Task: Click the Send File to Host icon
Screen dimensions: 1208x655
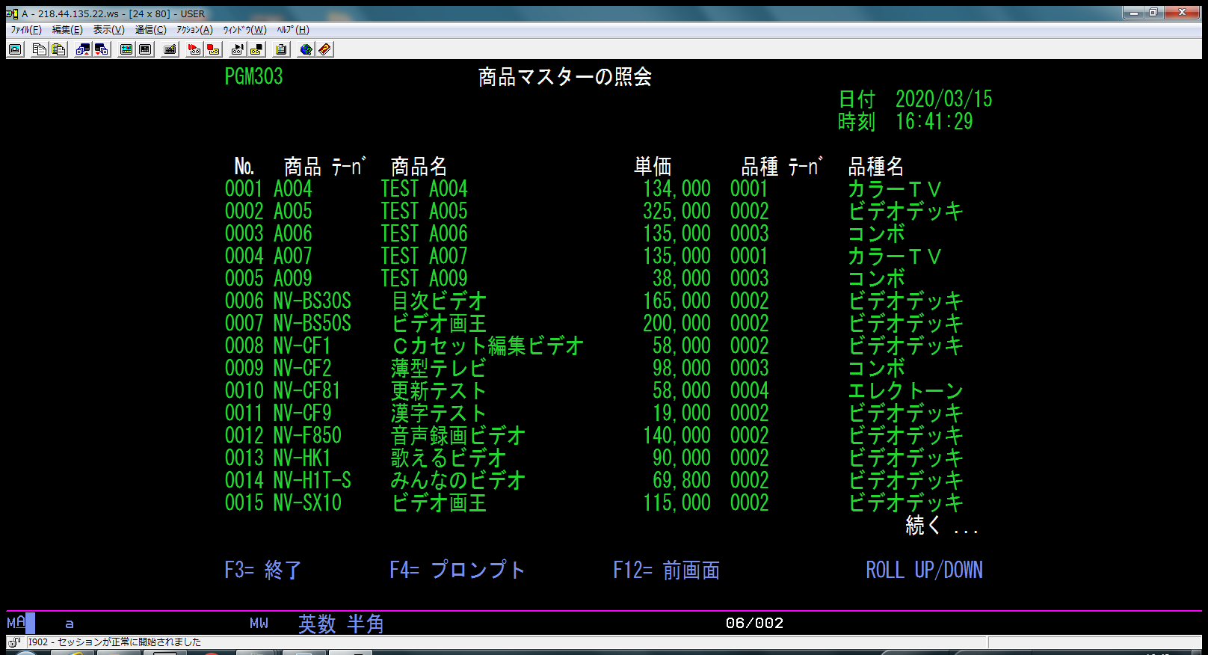Action: 83,49
